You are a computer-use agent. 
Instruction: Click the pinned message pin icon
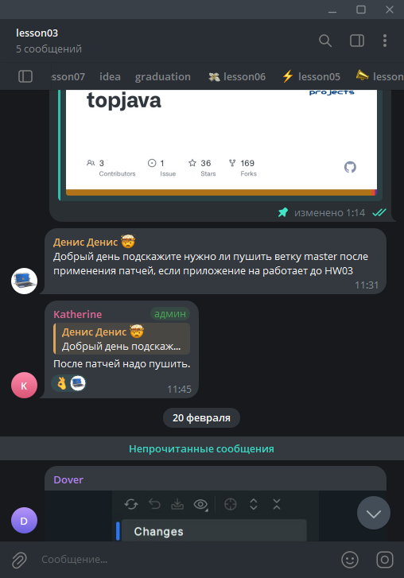click(x=283, y=212)
